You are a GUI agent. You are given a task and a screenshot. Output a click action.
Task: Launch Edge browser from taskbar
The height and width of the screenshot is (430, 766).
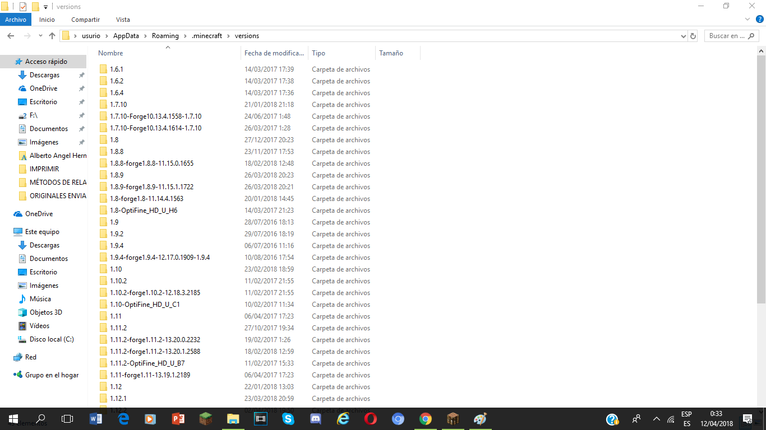[x=123, y=419]
